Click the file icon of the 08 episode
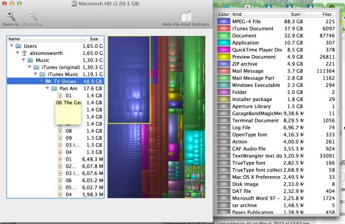This screenshot has height=224, width=345. 60,131
